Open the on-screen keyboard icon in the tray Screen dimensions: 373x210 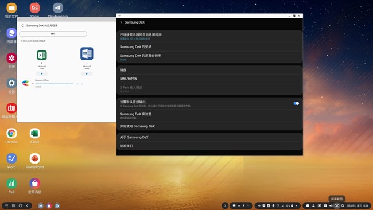pyautogui.click(x=325, y=206)
